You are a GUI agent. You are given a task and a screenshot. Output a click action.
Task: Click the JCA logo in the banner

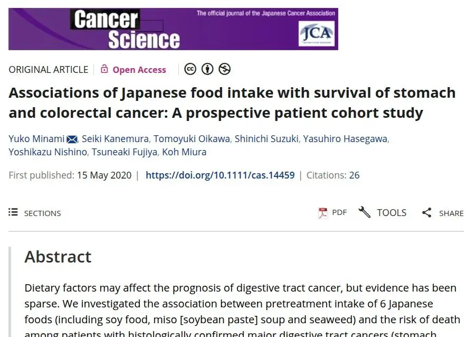[x=316, y=33]
